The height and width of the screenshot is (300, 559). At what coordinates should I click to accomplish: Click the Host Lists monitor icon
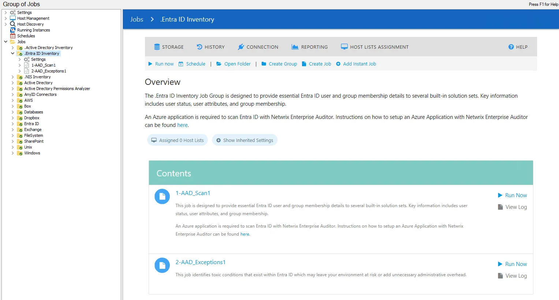[x=344, y=47]
